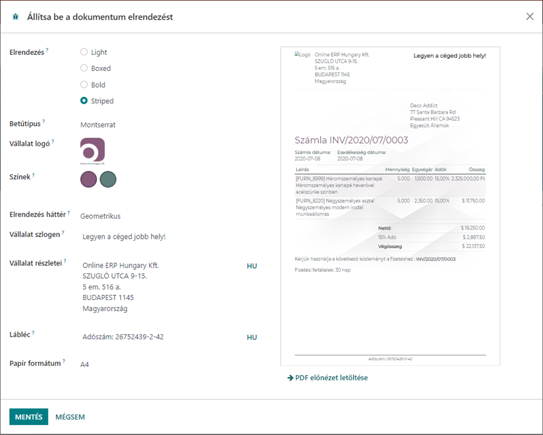Click HU language button beside company details
The image size is (543, 435).
(x=252, y=266)
